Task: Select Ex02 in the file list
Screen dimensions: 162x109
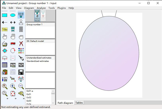Action: tap(29, 97)
